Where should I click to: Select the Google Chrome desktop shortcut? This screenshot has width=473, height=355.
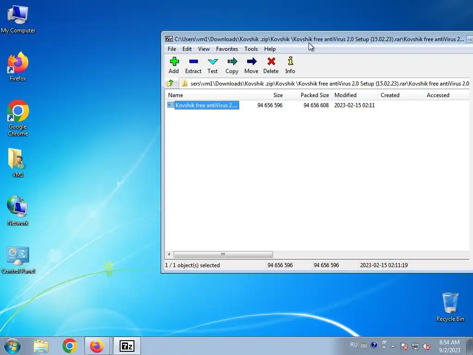coord(18,118)
